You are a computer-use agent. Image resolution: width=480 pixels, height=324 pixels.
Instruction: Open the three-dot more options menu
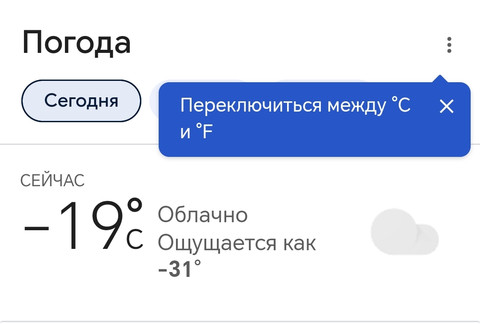(449, 45)
